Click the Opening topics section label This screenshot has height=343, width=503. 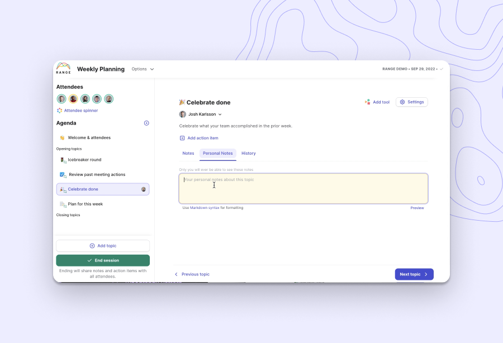pos(69,149)
